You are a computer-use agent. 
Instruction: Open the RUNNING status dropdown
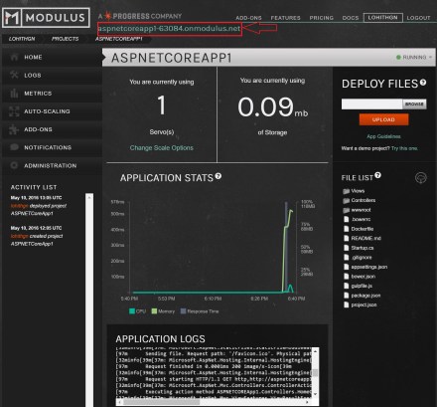(x=414, y=57)
